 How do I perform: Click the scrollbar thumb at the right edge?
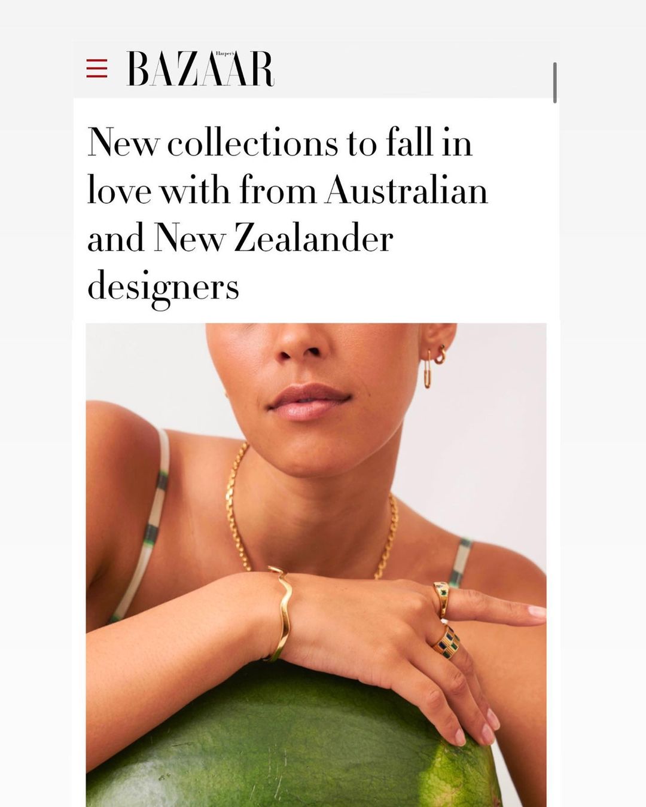[x=555, y=82]
